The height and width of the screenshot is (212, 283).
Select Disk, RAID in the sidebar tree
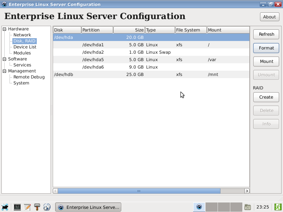point(24,41)
